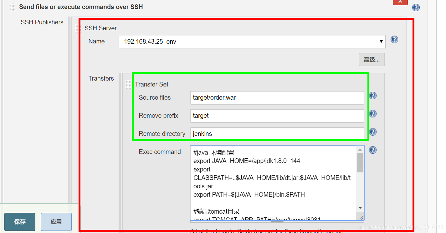Click the 保存 save button

click(x=20, y=222)
